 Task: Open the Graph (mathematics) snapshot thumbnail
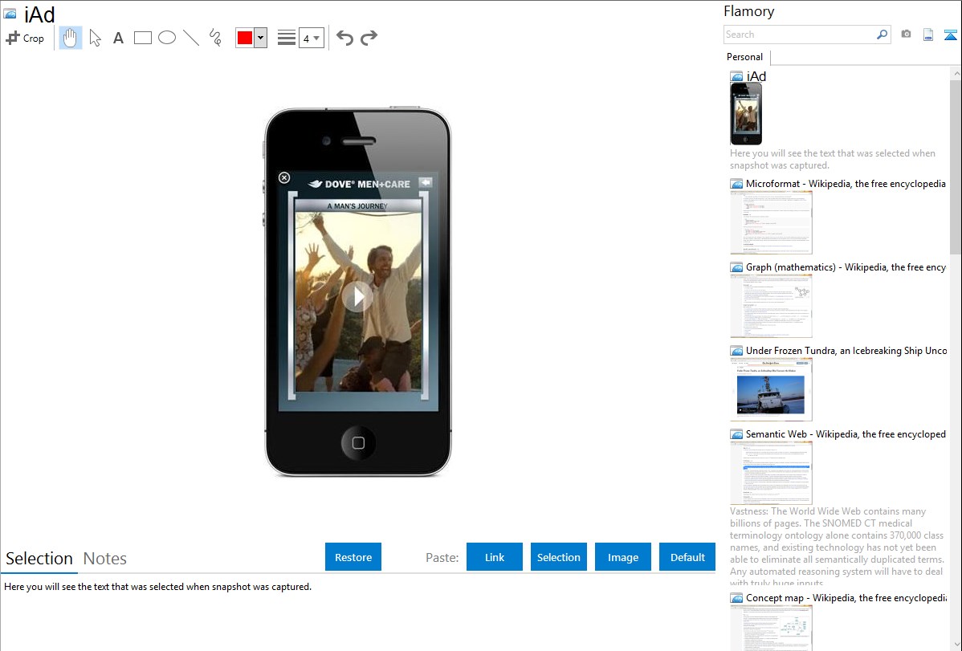coord(771,306)
